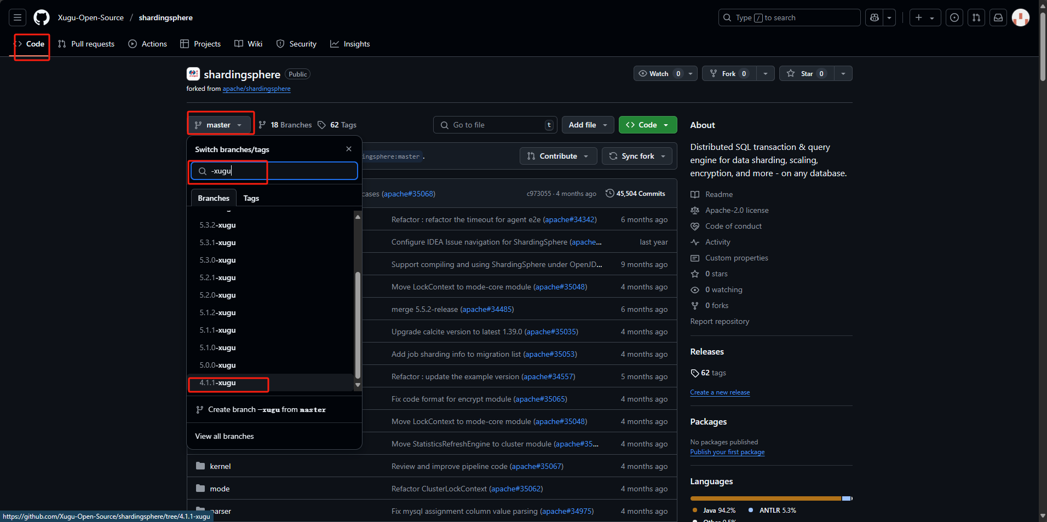Screen dimensions: 1047x522
Task: Close the Switch branches/tags popup
Action: coord(349,149)
